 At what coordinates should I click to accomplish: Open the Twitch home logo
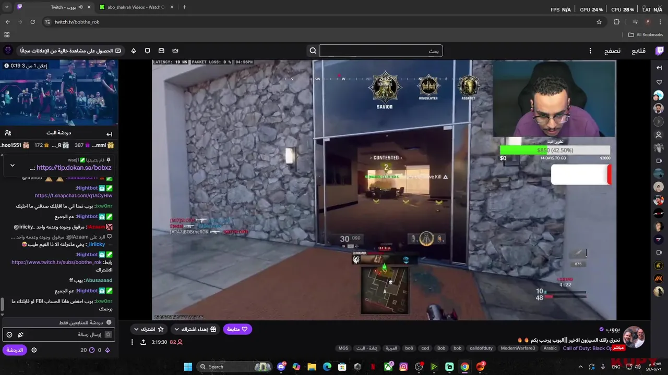[x=660, y=51]
